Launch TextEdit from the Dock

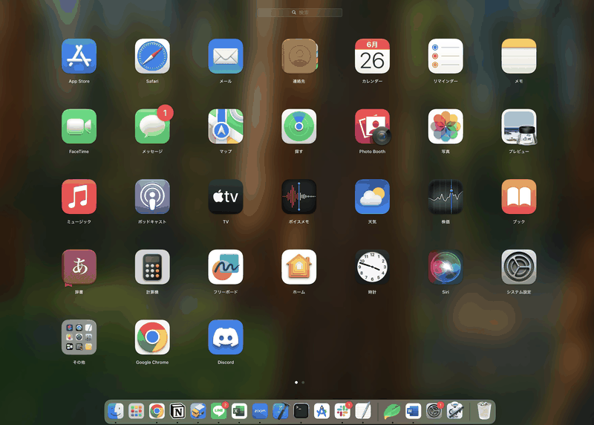coord(363,411)
